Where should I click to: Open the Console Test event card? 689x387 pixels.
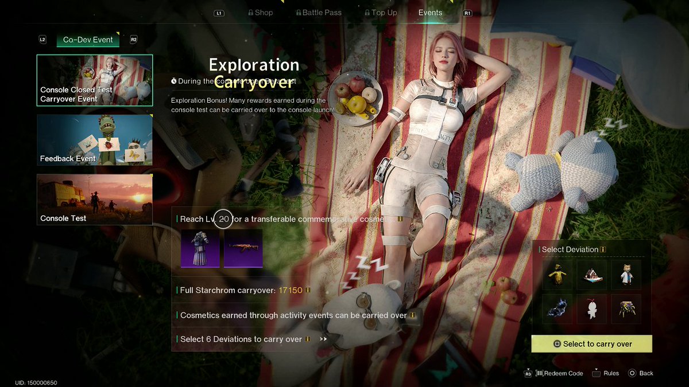click(95, 200)
